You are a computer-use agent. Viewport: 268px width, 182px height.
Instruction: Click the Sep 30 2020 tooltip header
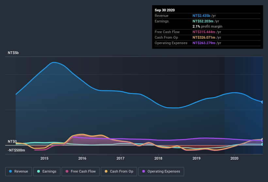[x=165, y=10]
